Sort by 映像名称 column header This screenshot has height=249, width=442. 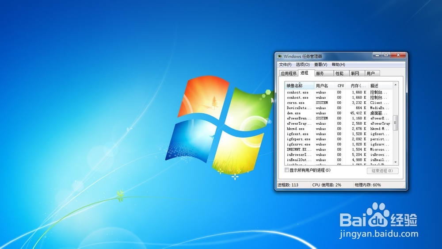click(299, 85)
